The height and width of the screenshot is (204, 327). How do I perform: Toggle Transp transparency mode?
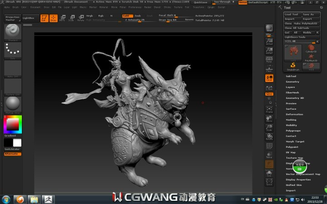point(269,155)
